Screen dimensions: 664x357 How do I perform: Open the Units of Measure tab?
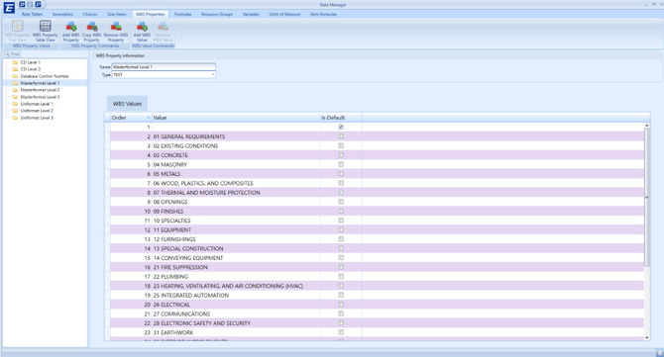click(x=284, y=14)
